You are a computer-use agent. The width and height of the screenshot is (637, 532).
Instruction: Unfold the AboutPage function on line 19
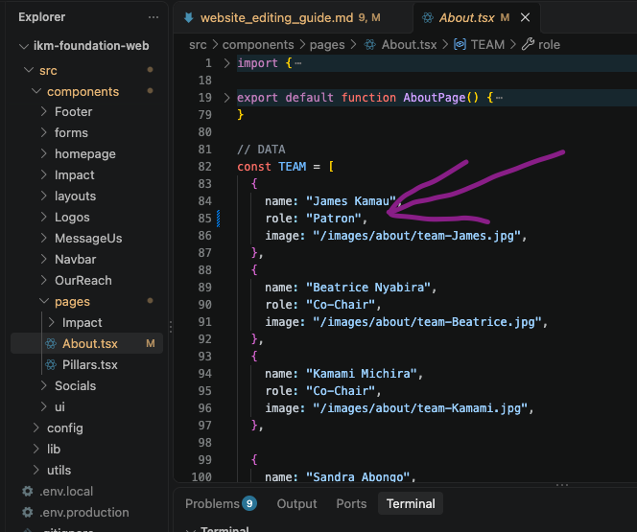(226, 98)
